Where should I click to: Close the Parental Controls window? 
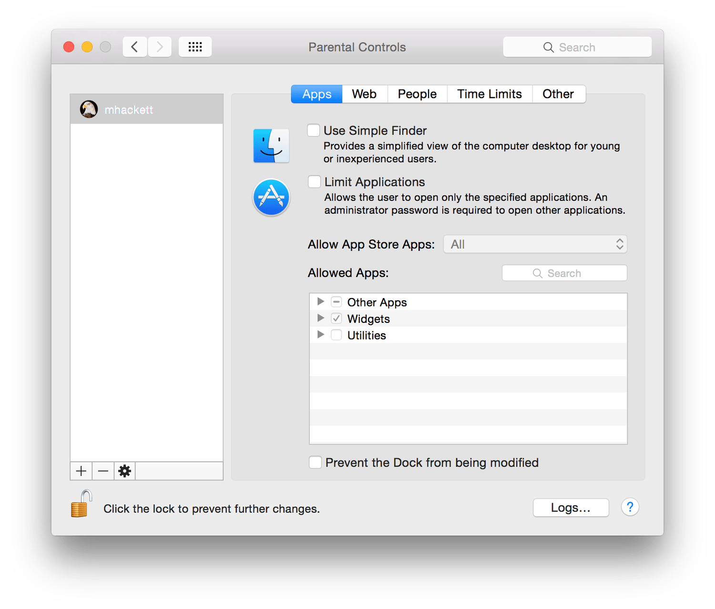point(69,47)
